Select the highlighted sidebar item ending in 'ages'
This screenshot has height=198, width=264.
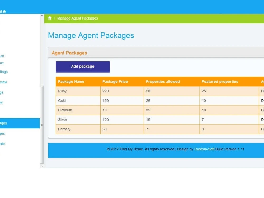coord(20,123)
